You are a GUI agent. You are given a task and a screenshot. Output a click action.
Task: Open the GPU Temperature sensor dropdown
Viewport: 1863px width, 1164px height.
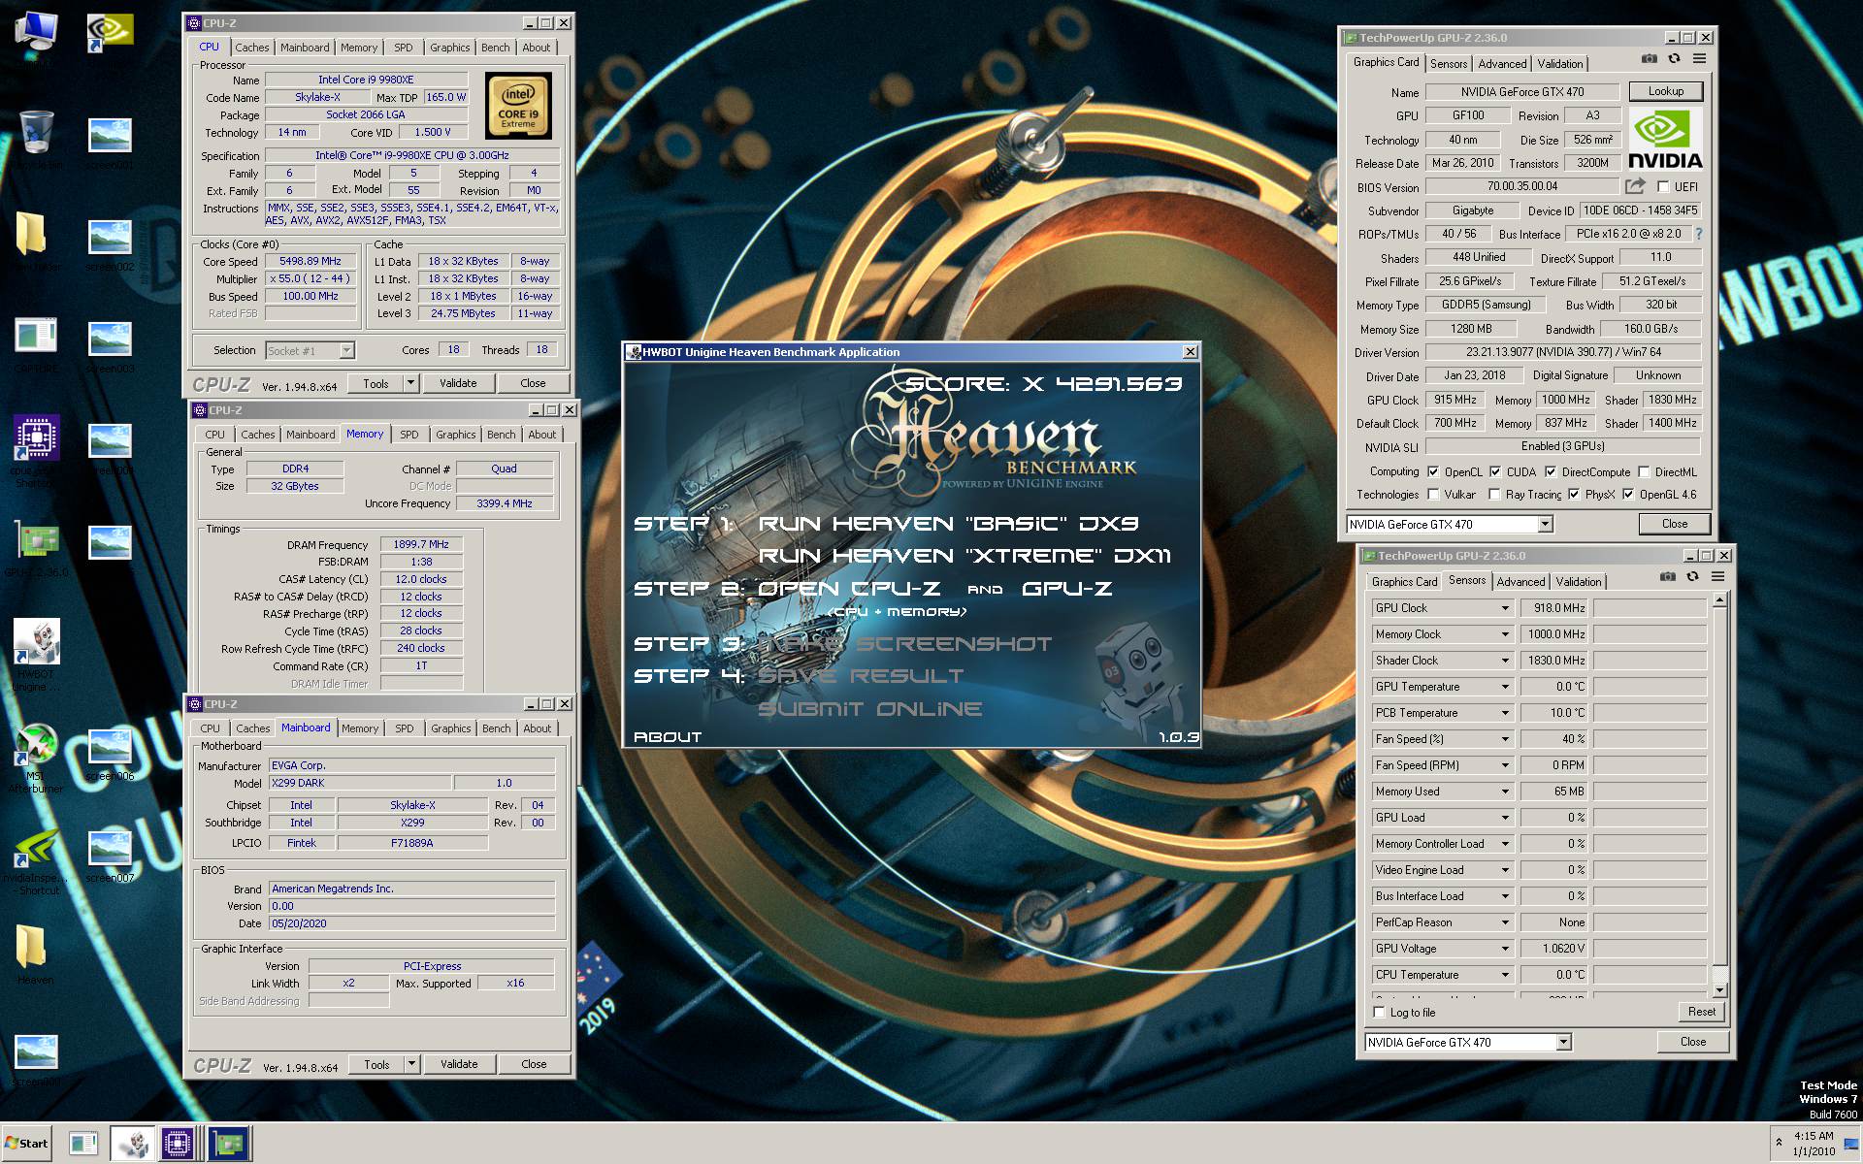[x=1505, y=687]
